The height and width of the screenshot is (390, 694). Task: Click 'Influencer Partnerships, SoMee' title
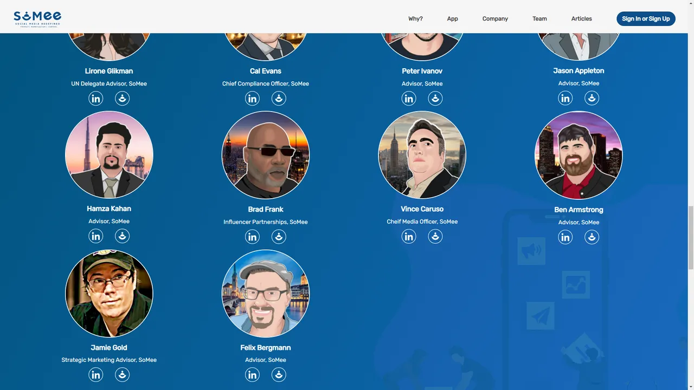click(x=266, y=222)
